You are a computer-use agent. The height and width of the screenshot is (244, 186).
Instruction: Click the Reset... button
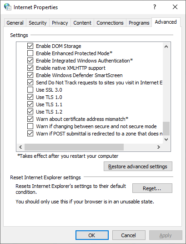click(152, 188)
